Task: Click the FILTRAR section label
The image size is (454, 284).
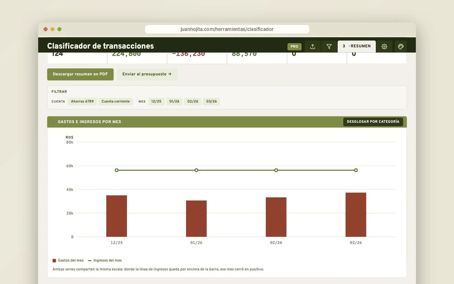Action: coord(59,92)
